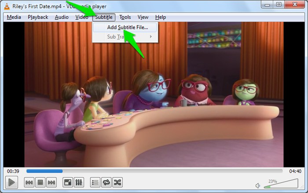This screenshot has height=193, width=308.
Task: Open the Video menu
Action: [x=82, y=17]
